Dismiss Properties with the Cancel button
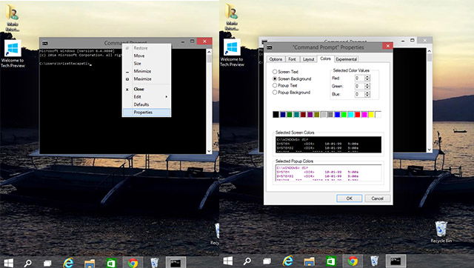The width and height of the screenshot is (474, 268). (x=377, y=198)
